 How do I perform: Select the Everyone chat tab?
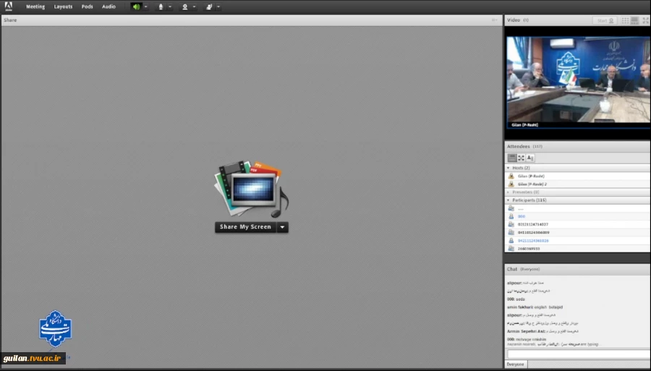pos(516,364)
